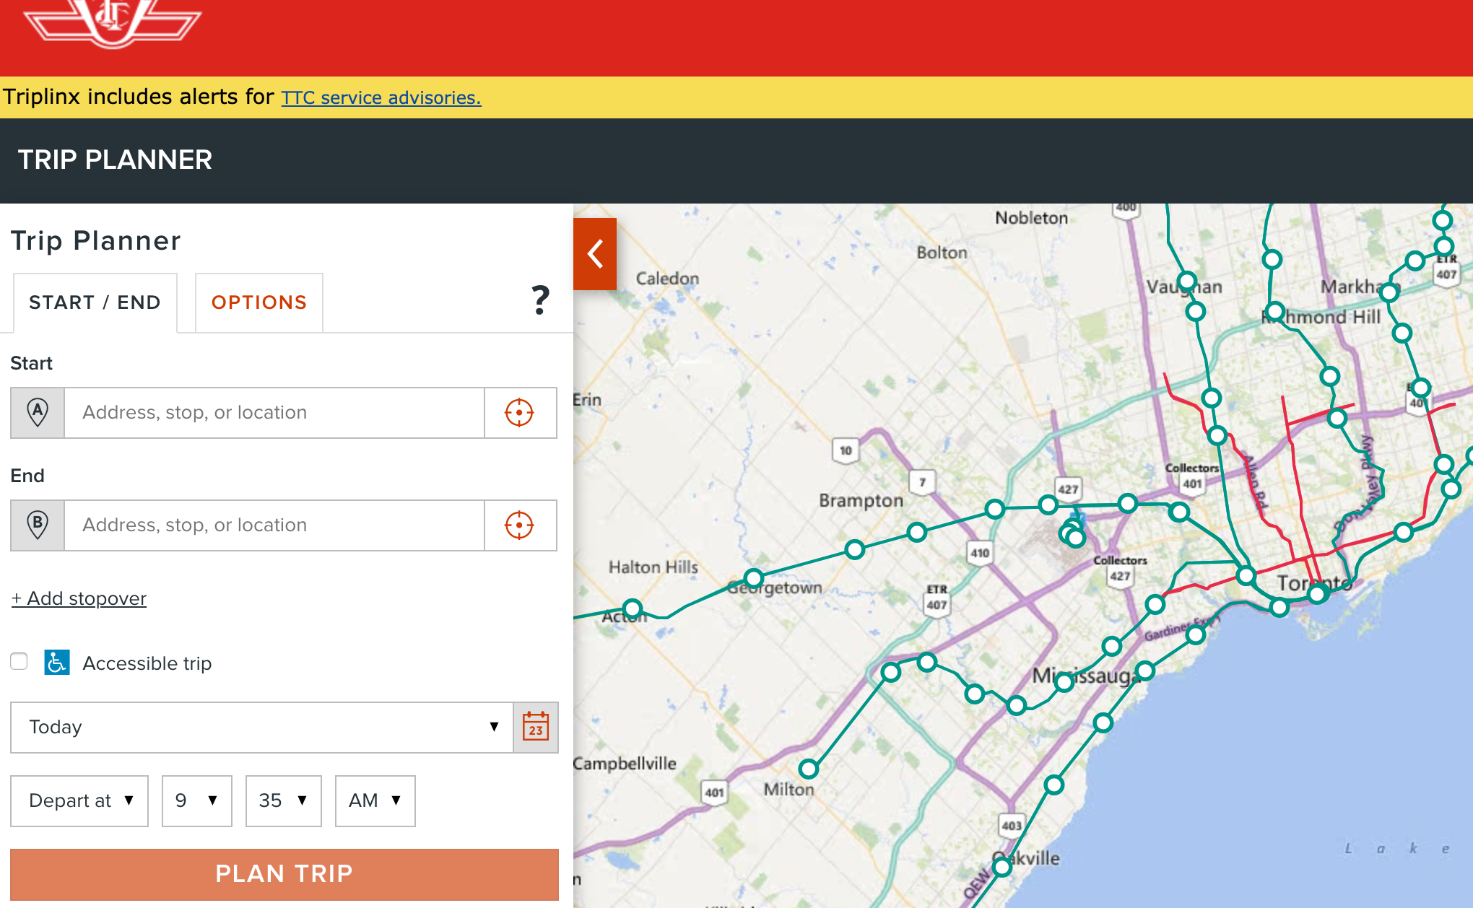This screenshot has height=908, width=1473.
Task: Open the Today date dropdown
Action: (261, 728)
